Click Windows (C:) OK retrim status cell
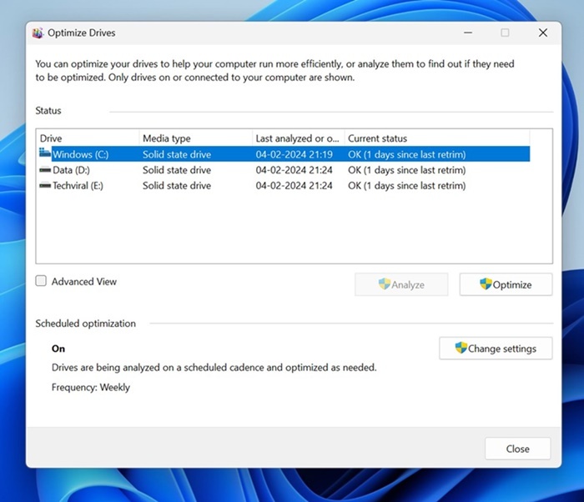 point(407,154)
